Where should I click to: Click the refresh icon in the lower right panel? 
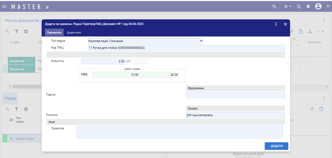312,109
